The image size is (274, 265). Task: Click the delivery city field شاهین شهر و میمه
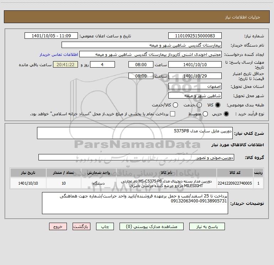click(195, 96)
